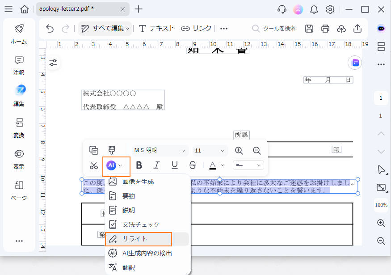This screenshot has height=275, width=391.
Task: Click the format painter brush icon
Action: point(112,150)
